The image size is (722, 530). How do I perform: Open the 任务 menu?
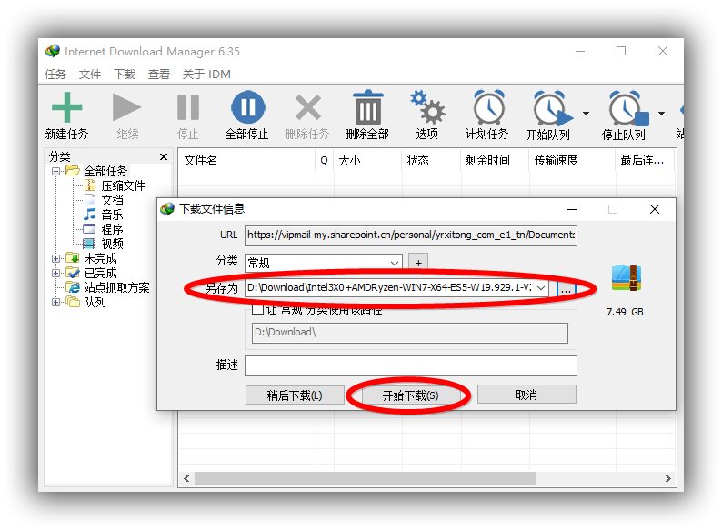click(x=55, y=74)
